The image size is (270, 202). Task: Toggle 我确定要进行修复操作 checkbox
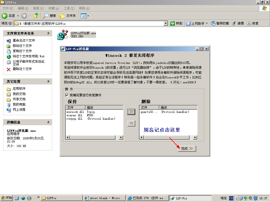[67, 95]
